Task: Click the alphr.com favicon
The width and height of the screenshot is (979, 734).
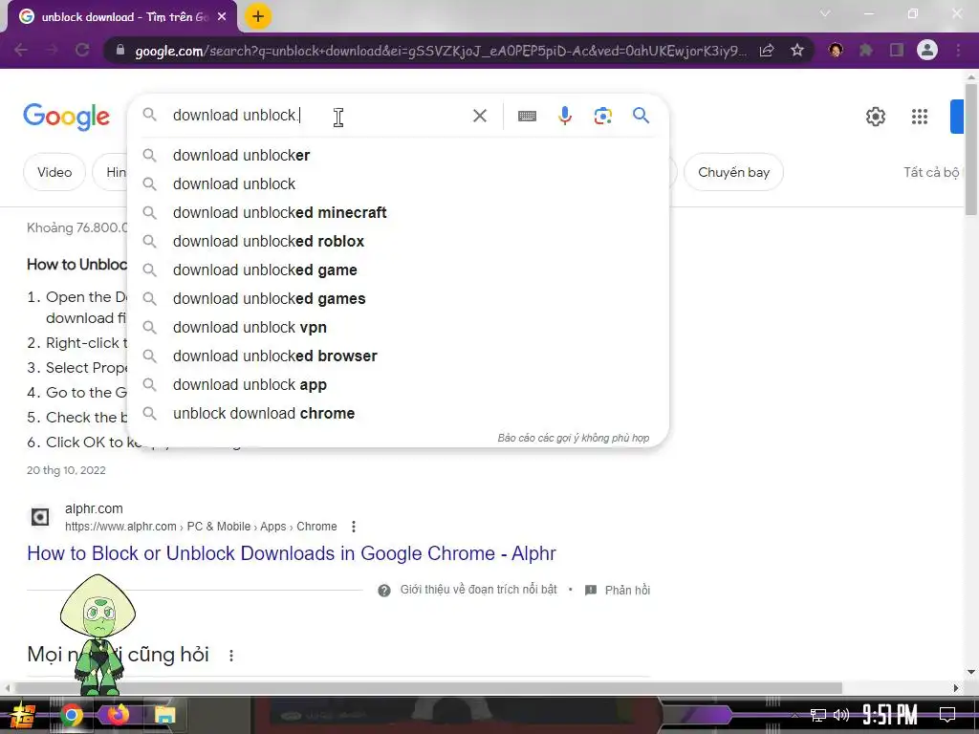Action: pos(40,517)
